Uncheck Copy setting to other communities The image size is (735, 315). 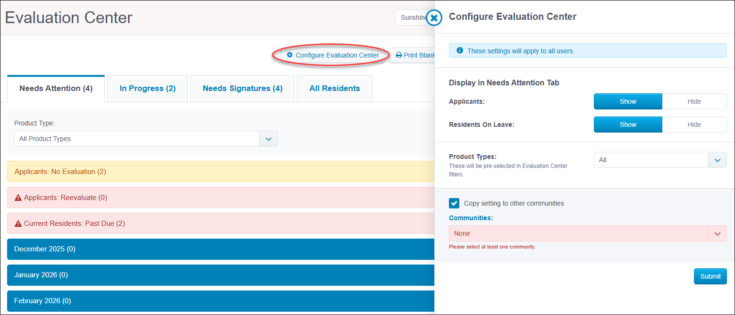[x=454, y=203]
